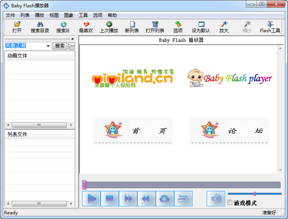Viewport: 288px width, 219px height.
Task: Expand the search keyword dropdown arrow
Action: coord(48,46)
